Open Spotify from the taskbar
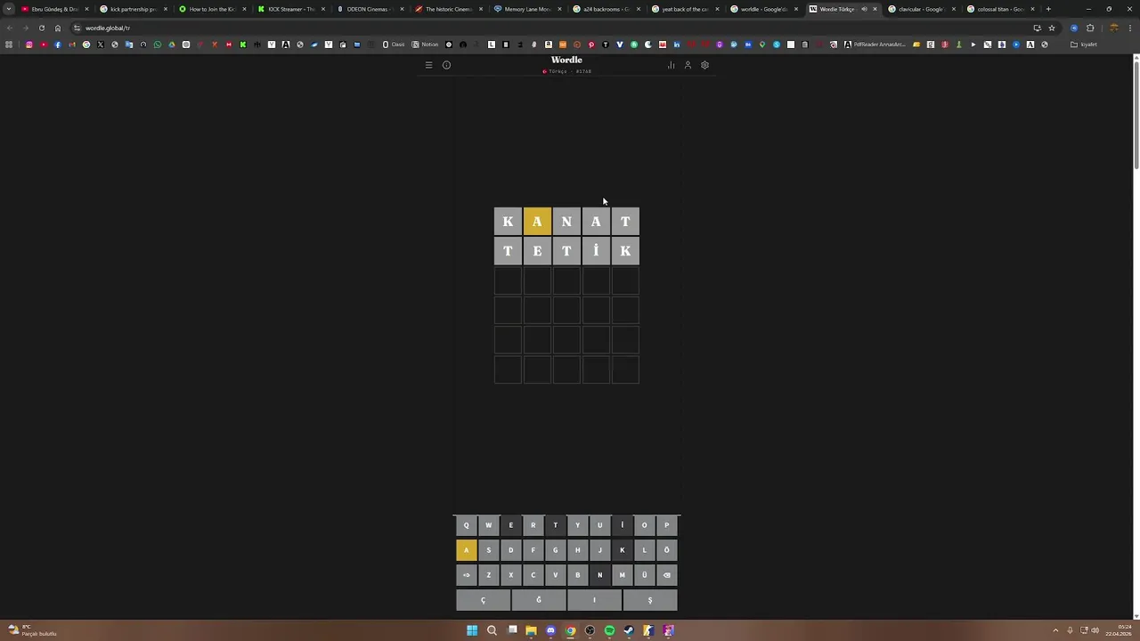1140x641 pixels. pos(609,631)
